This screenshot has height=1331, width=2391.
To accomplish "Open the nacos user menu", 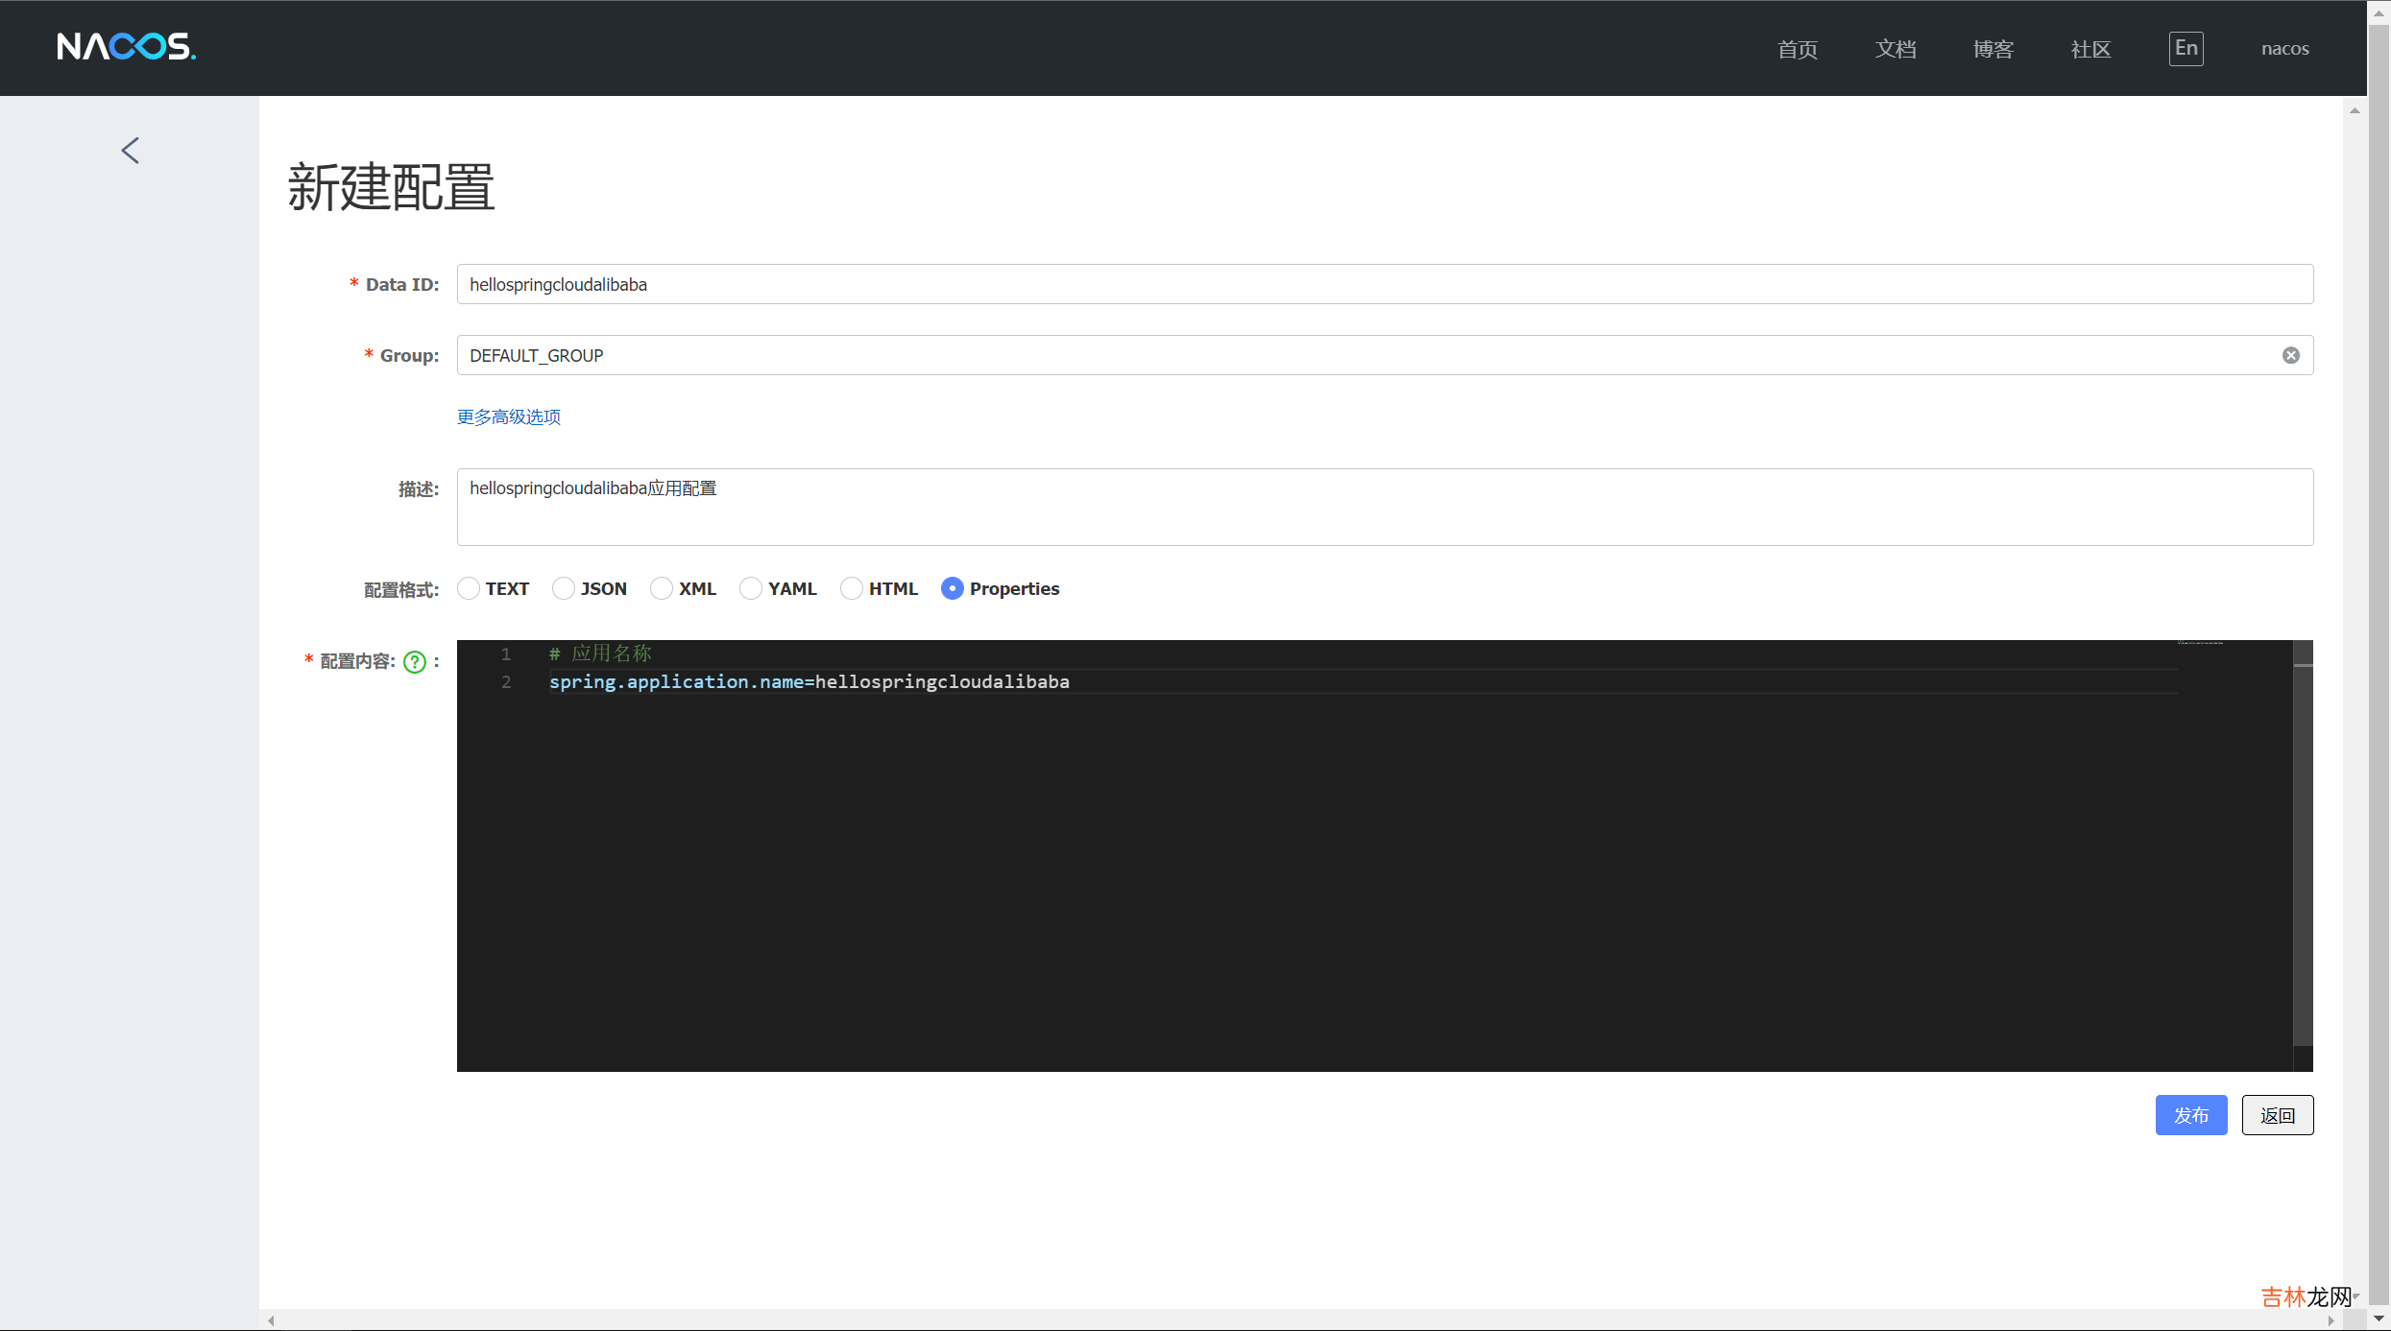I will [2284, 49].
